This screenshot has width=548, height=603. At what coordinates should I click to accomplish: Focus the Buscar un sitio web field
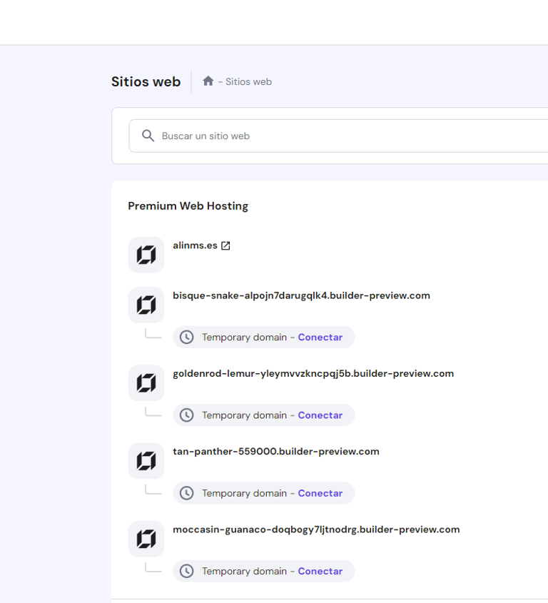click(x=338, y=136)
